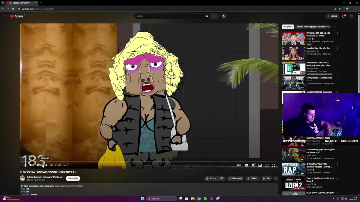
Task: Open the #ŚmieszneFilmy hashtag
Action: pyautogui.click(x=68, y=186)
